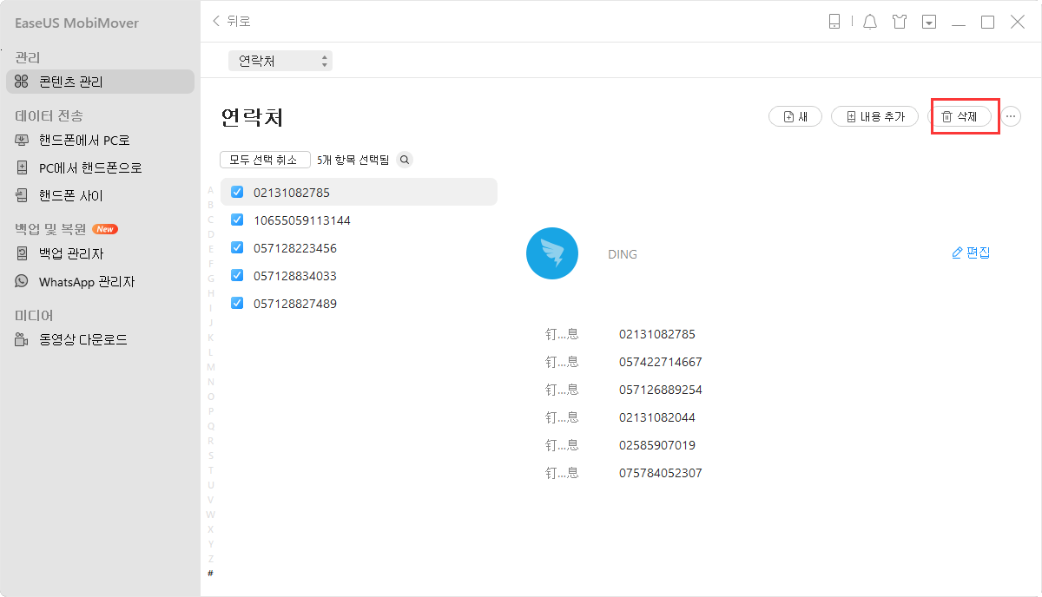
Task: Toggle selection of contact 057128834033
Action: [237, 275]
